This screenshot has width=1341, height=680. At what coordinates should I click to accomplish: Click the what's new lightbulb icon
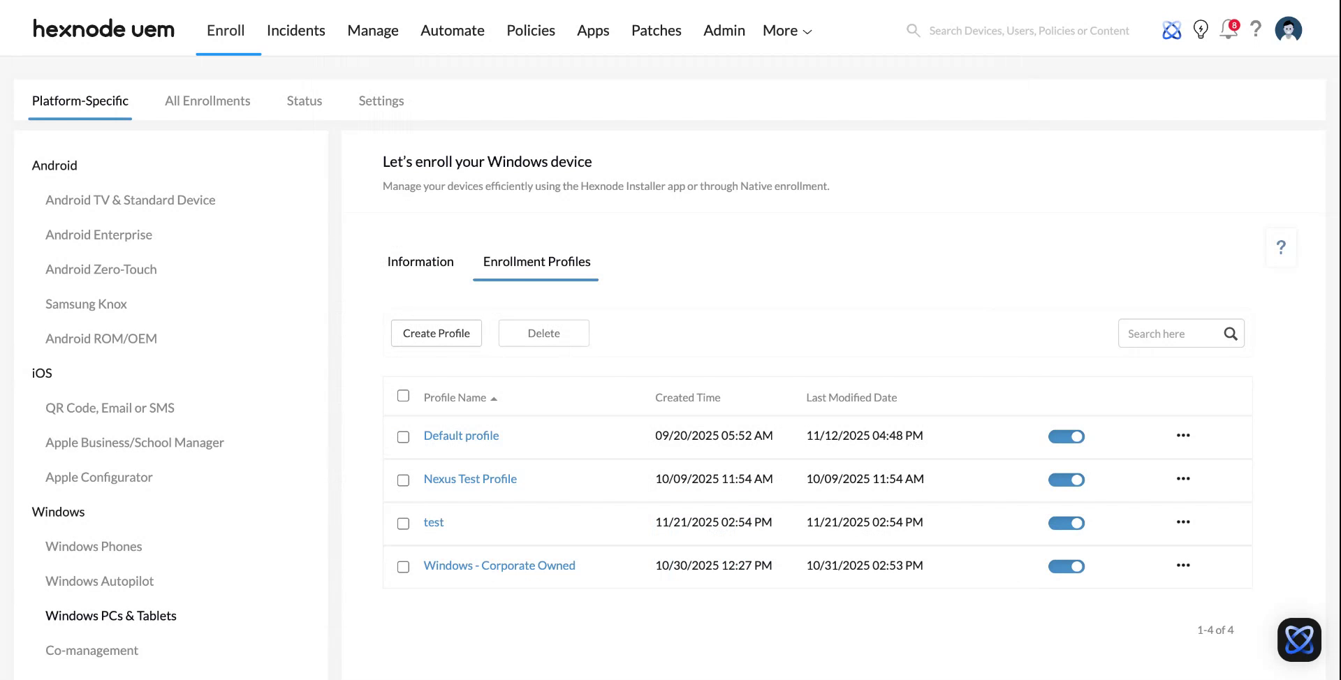tap(1201, 30)
